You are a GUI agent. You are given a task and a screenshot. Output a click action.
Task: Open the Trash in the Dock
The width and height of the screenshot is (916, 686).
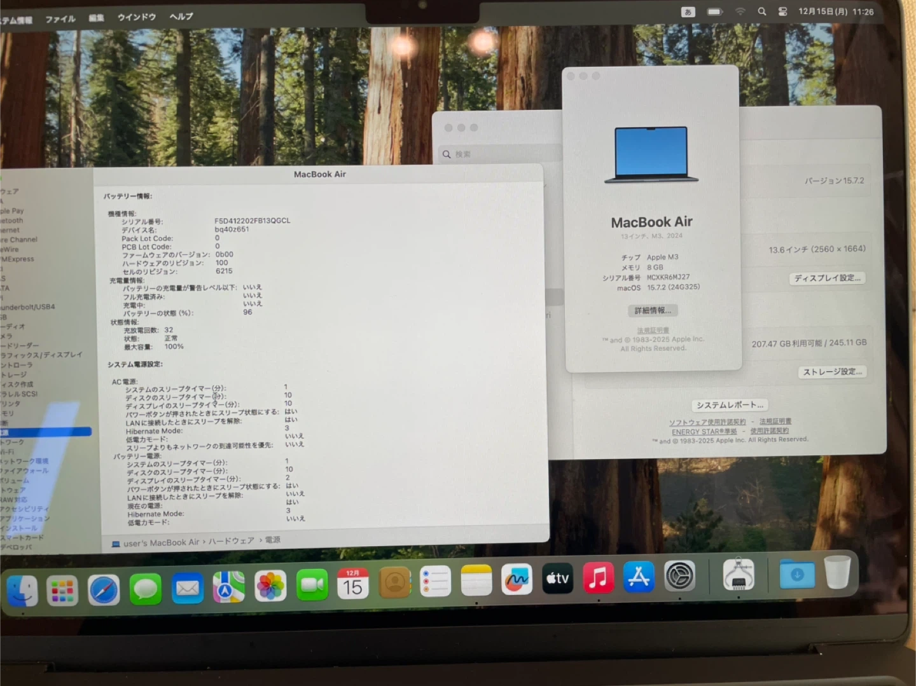(x=837, y=573)
